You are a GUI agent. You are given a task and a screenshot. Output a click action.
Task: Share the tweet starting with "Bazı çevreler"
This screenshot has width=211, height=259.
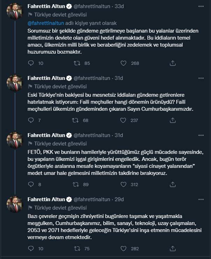click(x=172, y=248)
